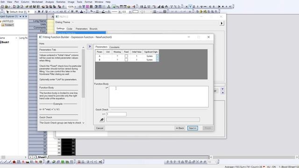Click the line plot icon in bottom toolbar

(1, 162)
